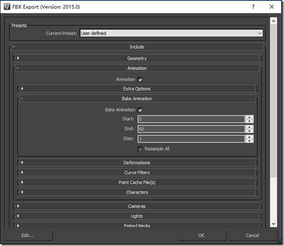Click the vertical scrollbar thumb

(273, 101)
